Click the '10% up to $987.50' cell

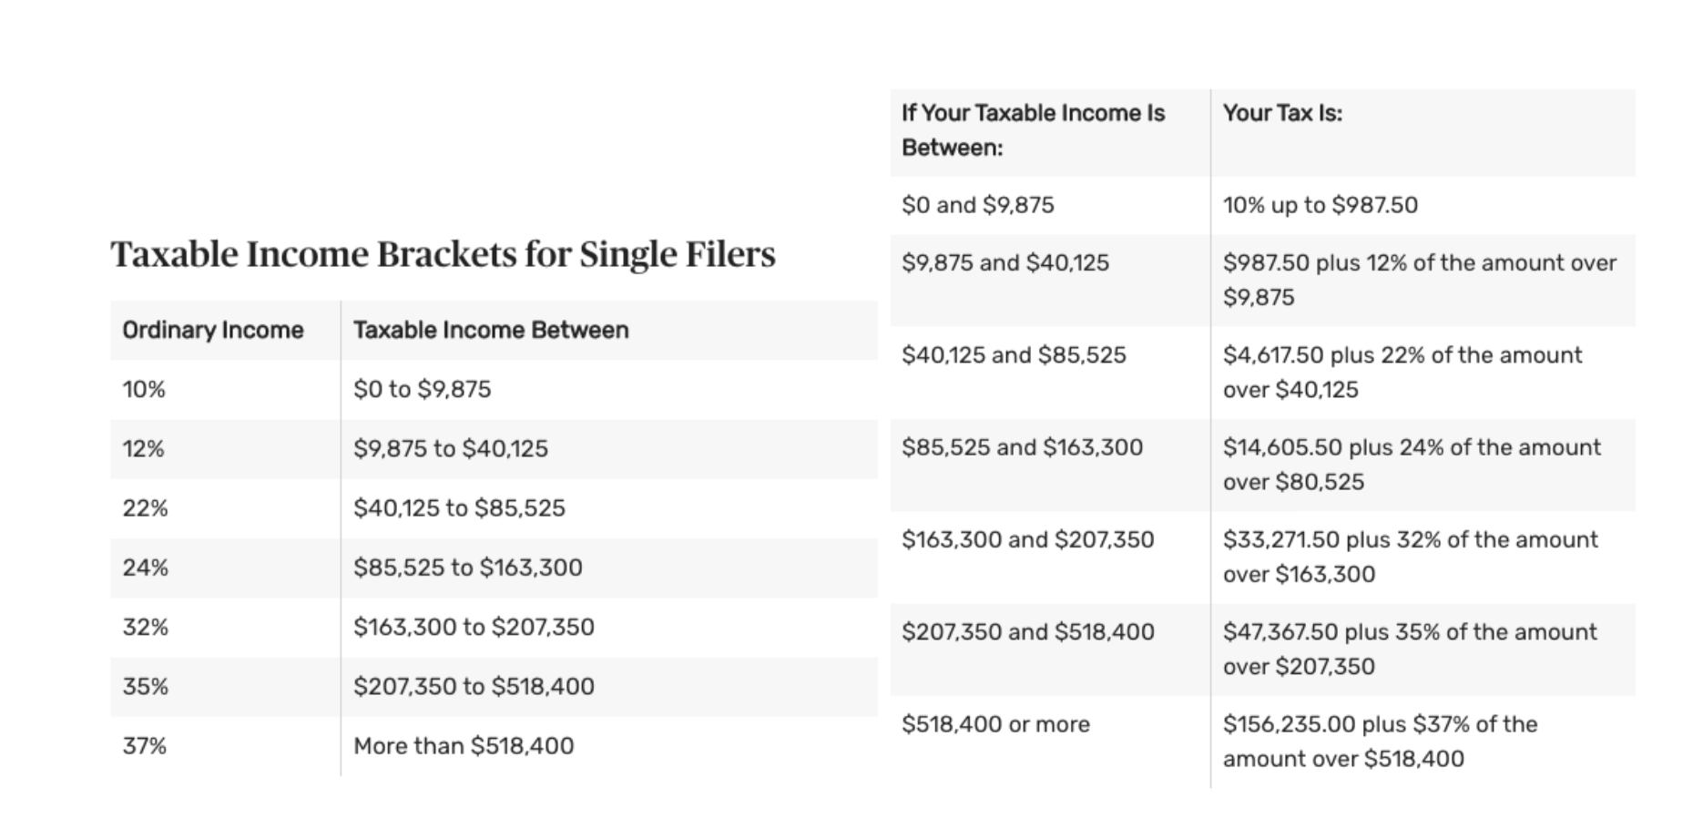tap(1320, 205)
